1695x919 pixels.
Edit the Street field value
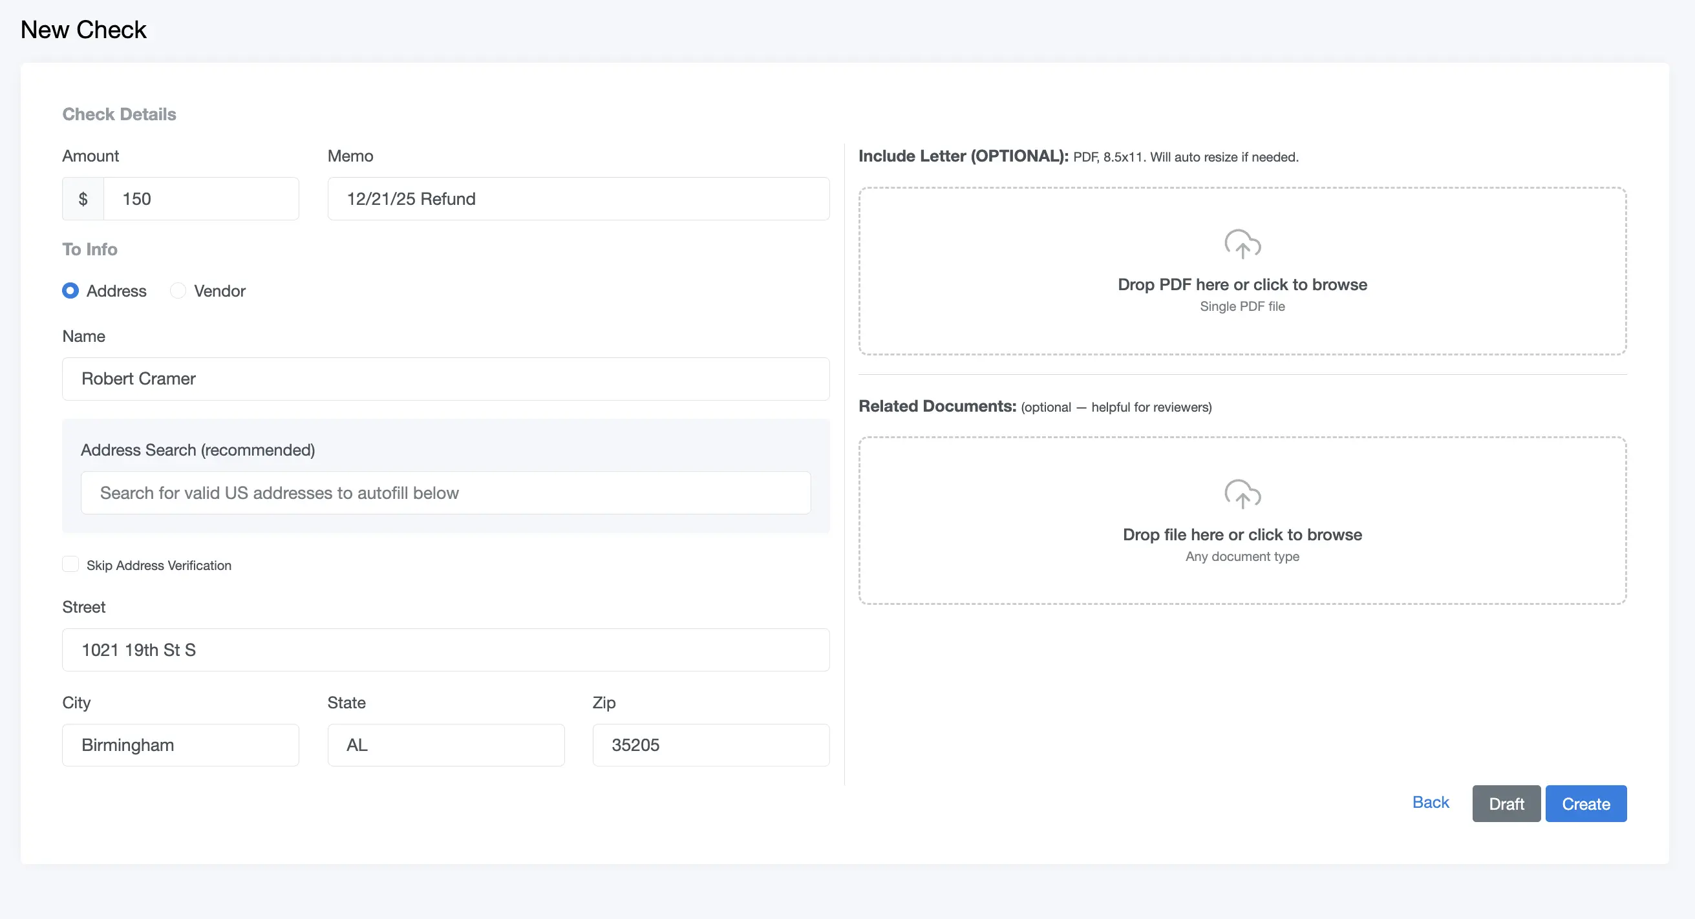click(445, 650)
